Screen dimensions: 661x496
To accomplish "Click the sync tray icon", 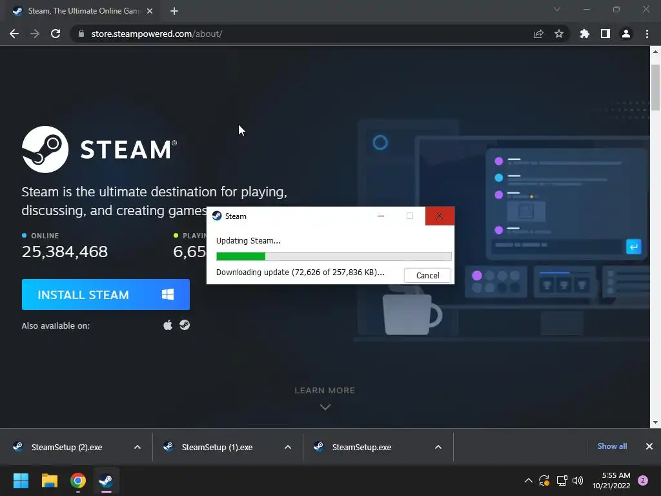I will coord(544,480).
